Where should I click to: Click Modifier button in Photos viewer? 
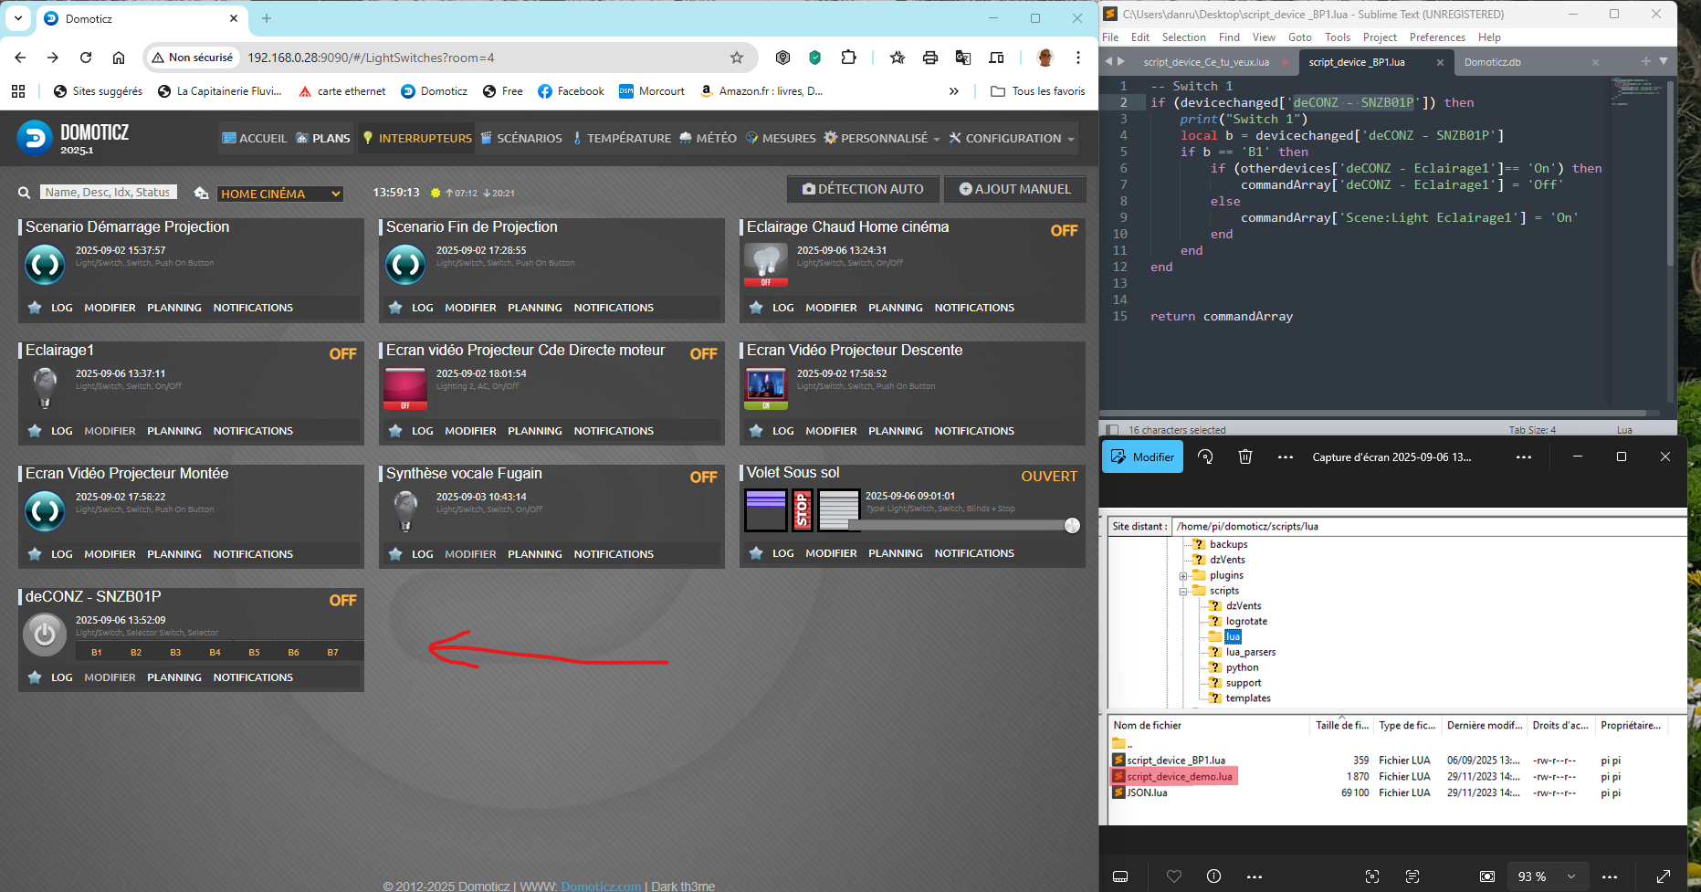point(1142,456)
